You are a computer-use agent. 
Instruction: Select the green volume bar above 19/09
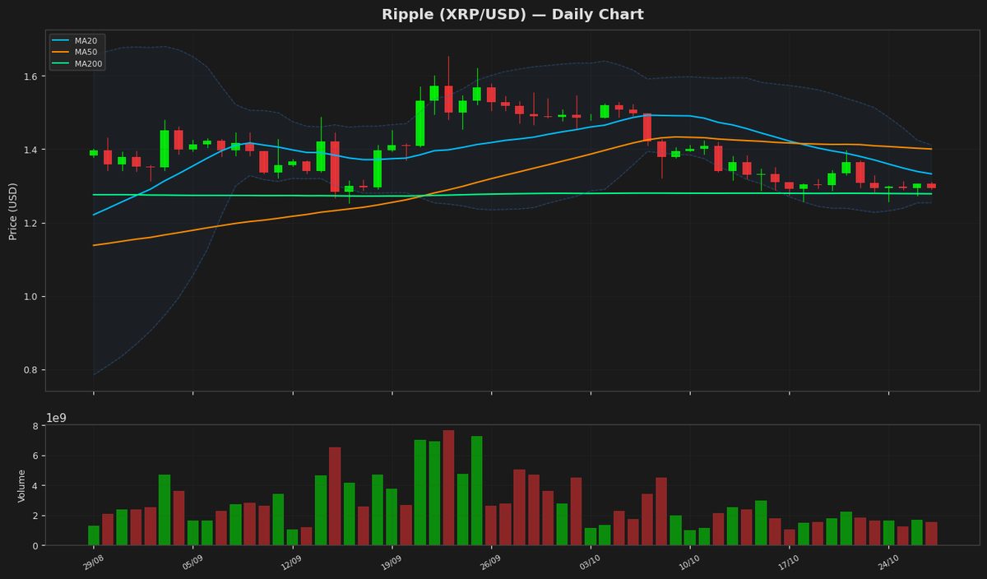(392, 517)
